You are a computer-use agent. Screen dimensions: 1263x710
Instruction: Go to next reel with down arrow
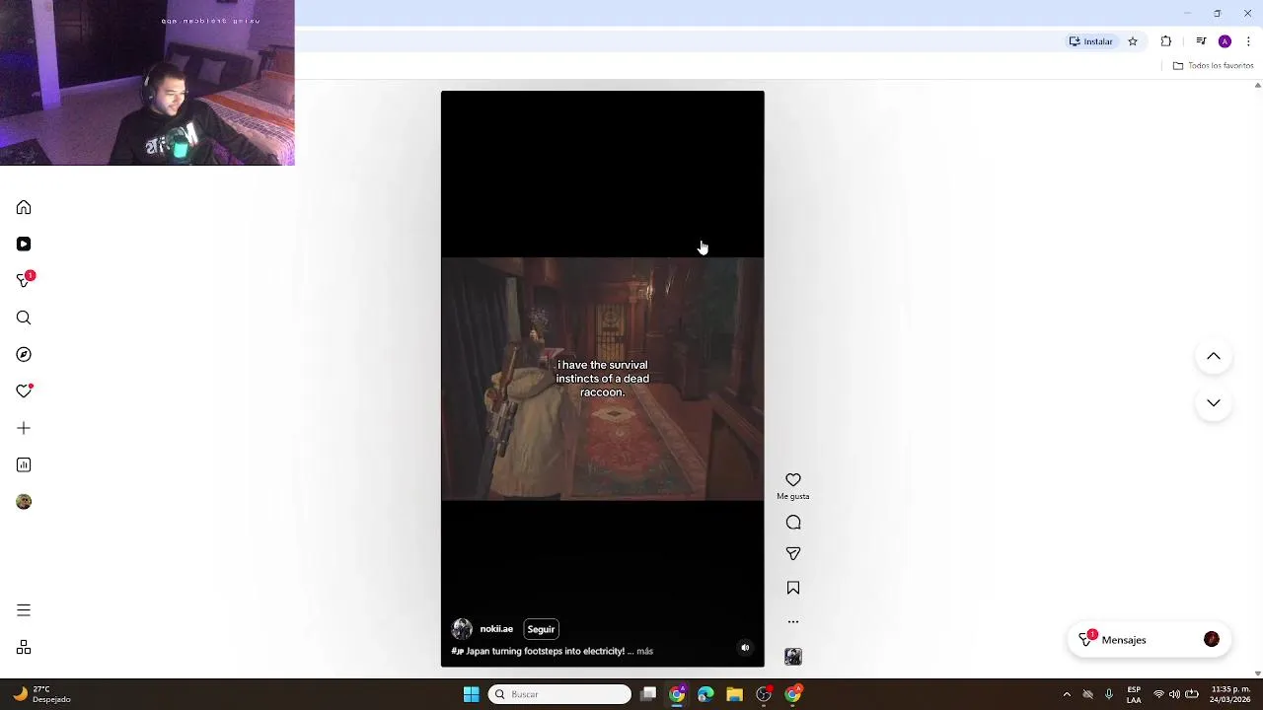click(1214, 402)
